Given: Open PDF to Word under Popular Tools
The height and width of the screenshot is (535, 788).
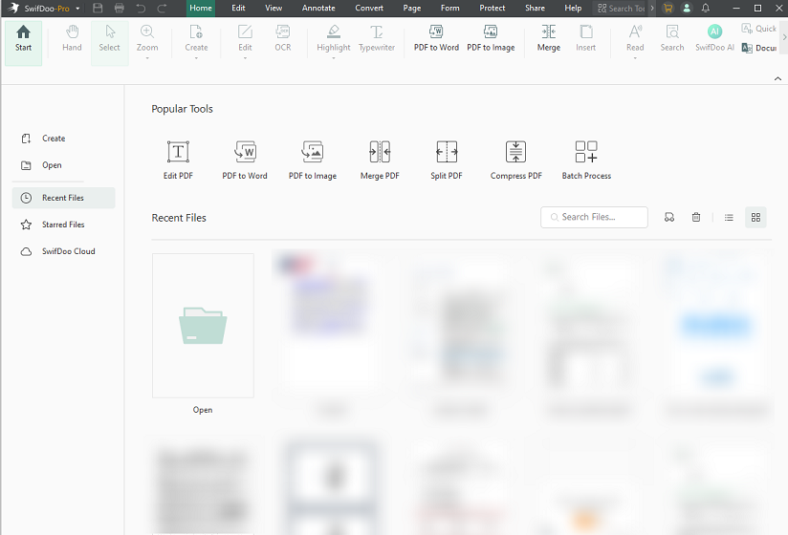Looking at the screenshot, I should (245, 160).
